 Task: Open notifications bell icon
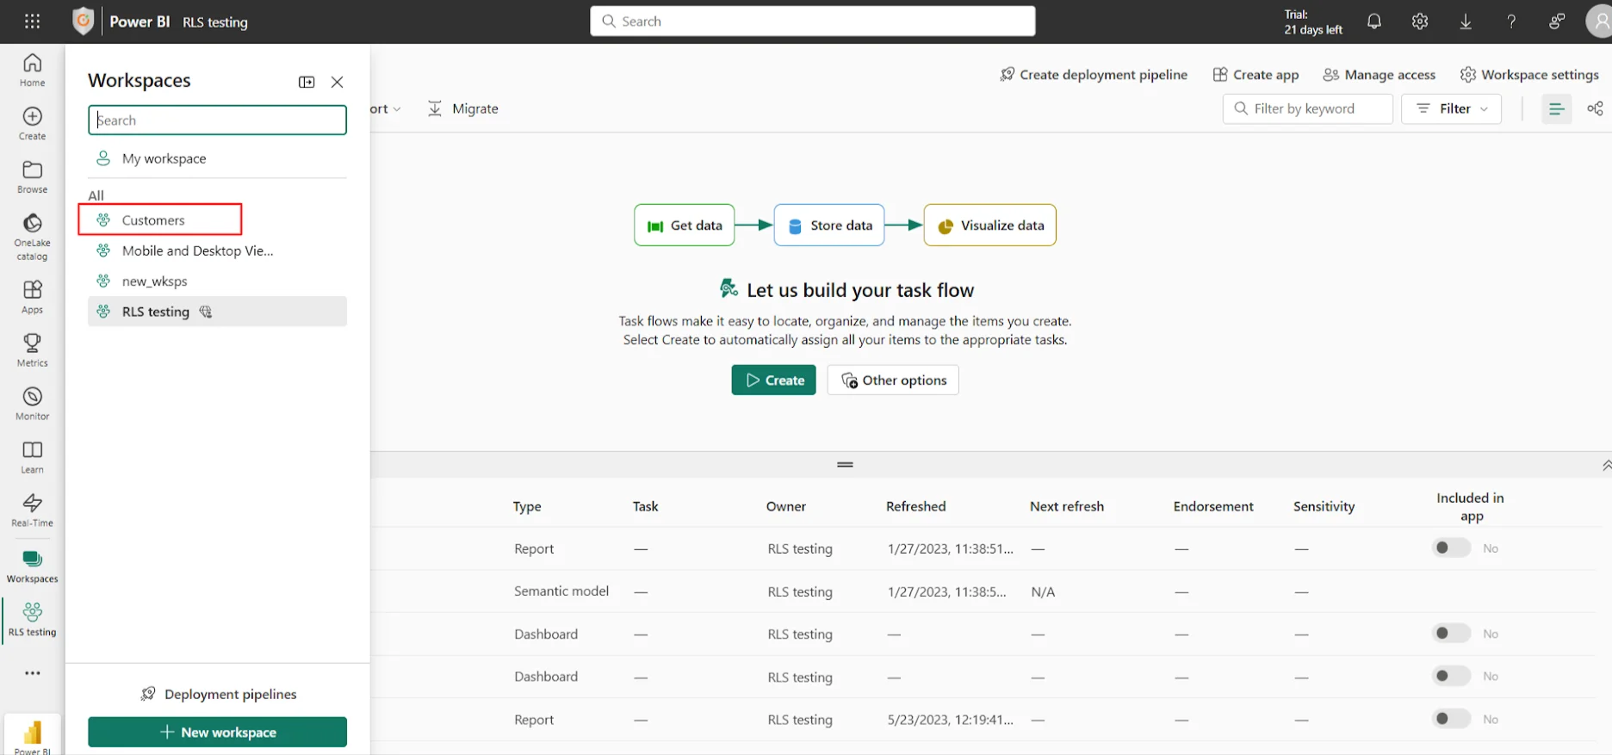[x=1374, y=22]
